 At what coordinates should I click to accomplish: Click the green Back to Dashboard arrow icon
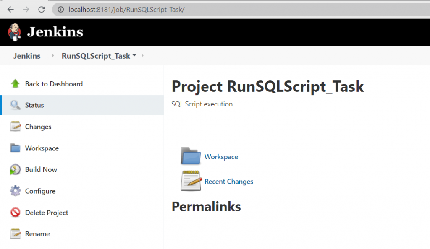tap(16, 83)
